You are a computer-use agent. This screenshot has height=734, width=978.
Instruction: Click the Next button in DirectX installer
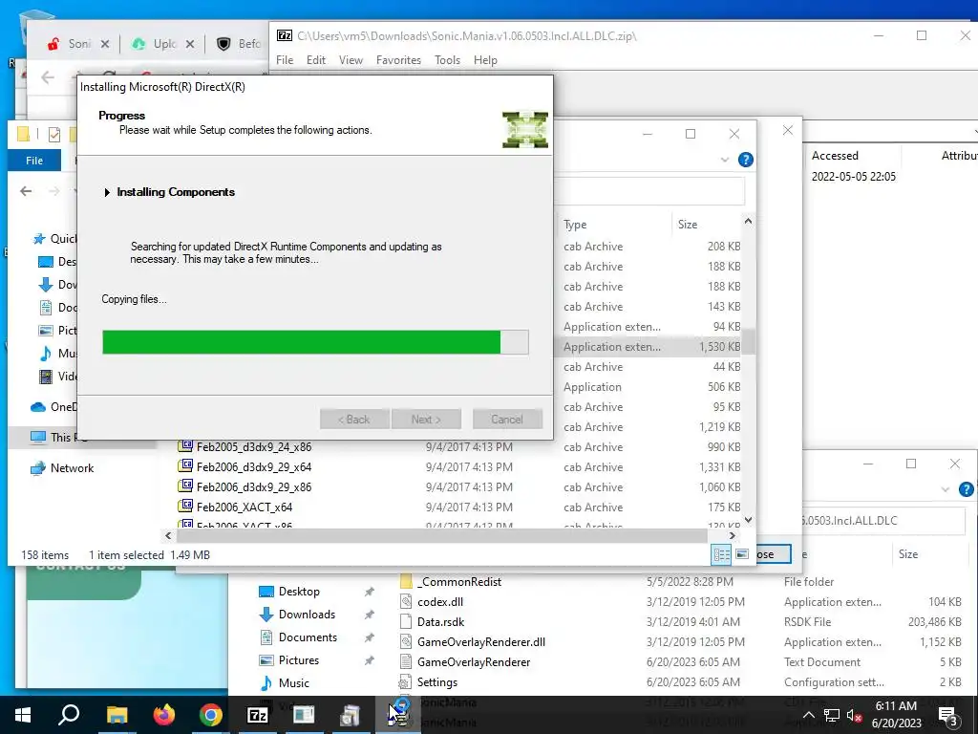426,420
